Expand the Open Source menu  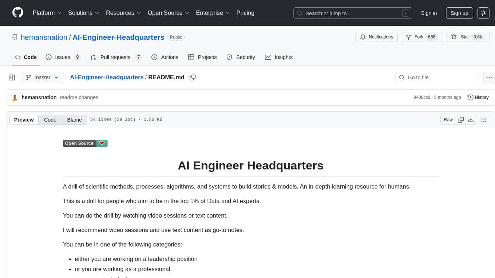coord(168,13)
